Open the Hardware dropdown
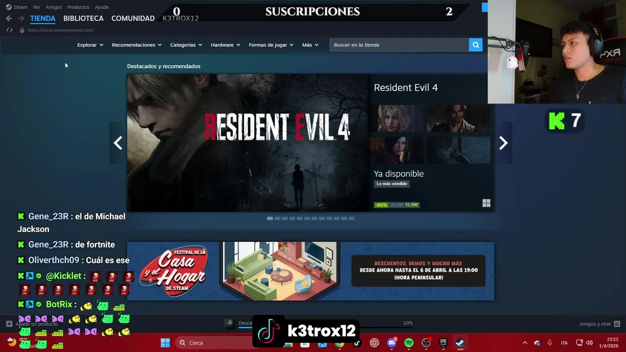The height and width of the screenshot is (352, 626). [225, 45]
